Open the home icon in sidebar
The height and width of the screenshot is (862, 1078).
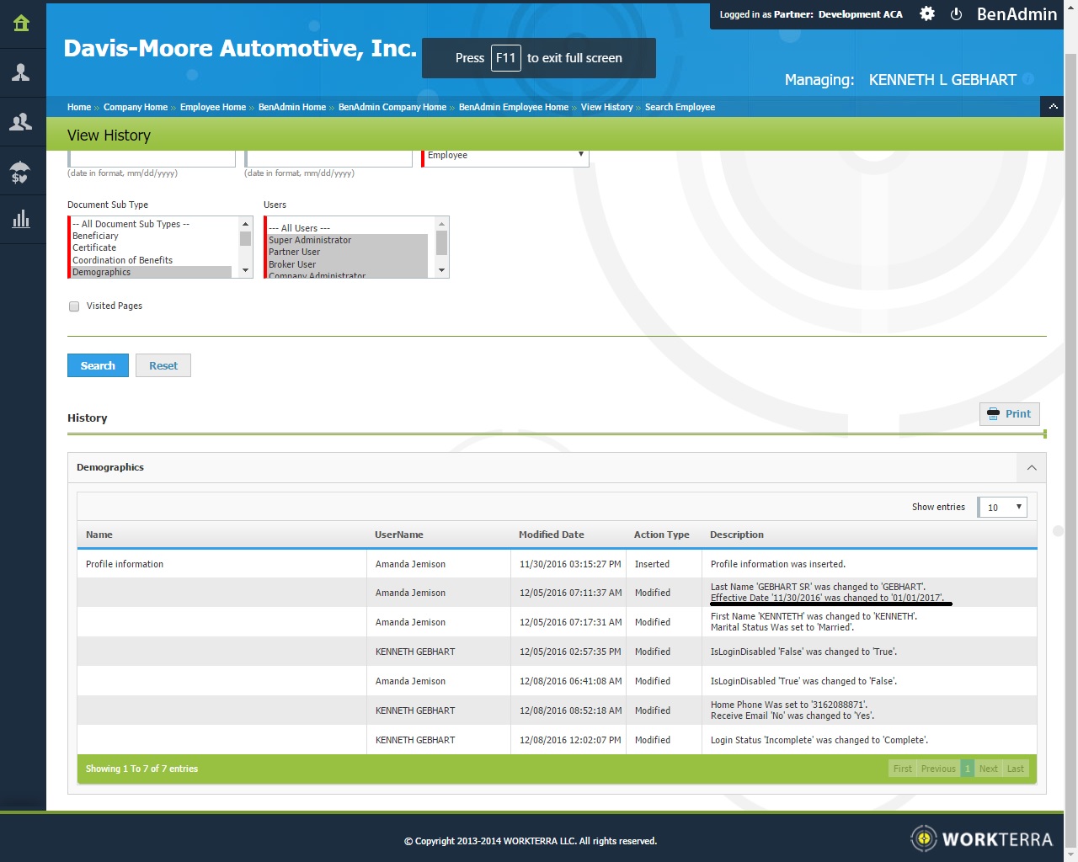21,24
